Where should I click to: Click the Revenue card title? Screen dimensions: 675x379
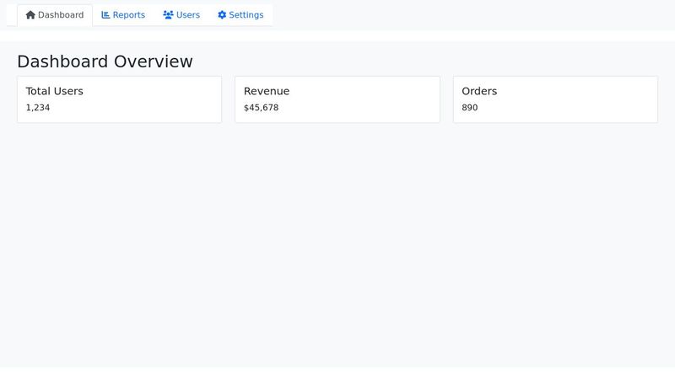click(267, 91)
